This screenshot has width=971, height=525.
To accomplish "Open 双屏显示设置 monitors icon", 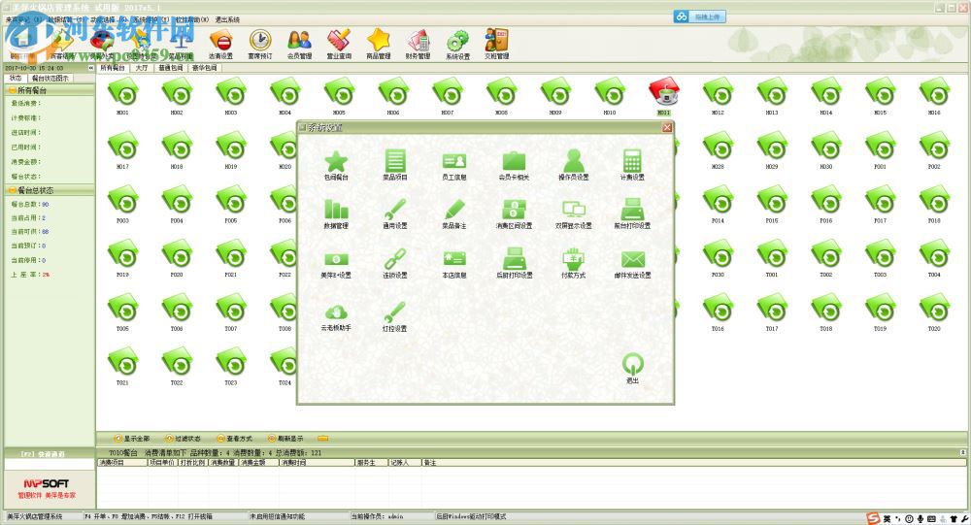I will [x=574, y=211].
